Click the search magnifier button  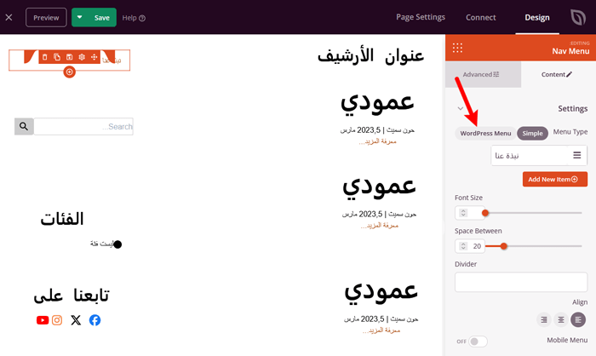[x=24, y=127]
